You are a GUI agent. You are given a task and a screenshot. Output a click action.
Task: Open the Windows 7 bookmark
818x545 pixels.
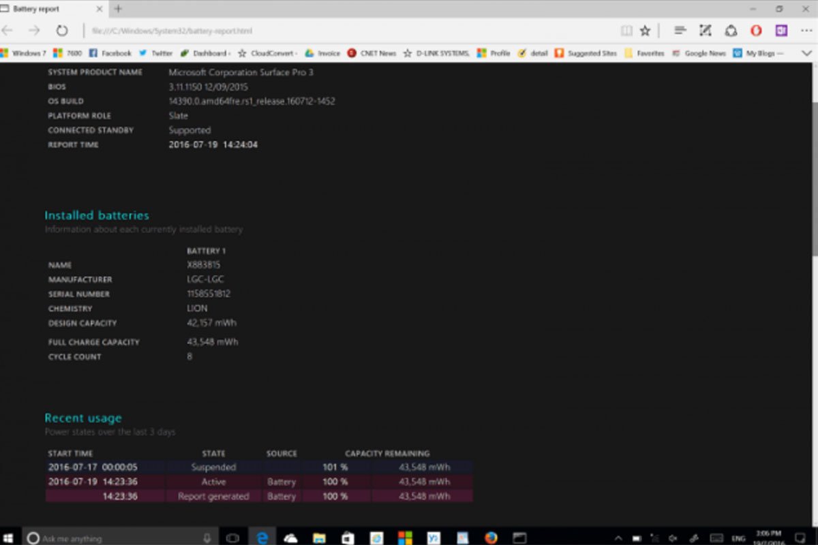coord(23,53)
